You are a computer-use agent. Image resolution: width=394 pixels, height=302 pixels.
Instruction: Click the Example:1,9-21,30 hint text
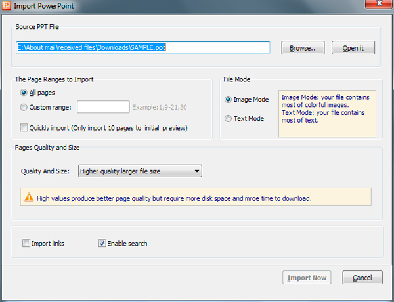[x=160, y=107]
